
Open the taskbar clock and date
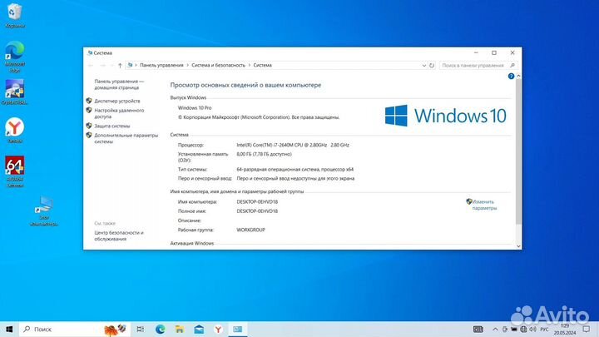[x=565, y=329]
